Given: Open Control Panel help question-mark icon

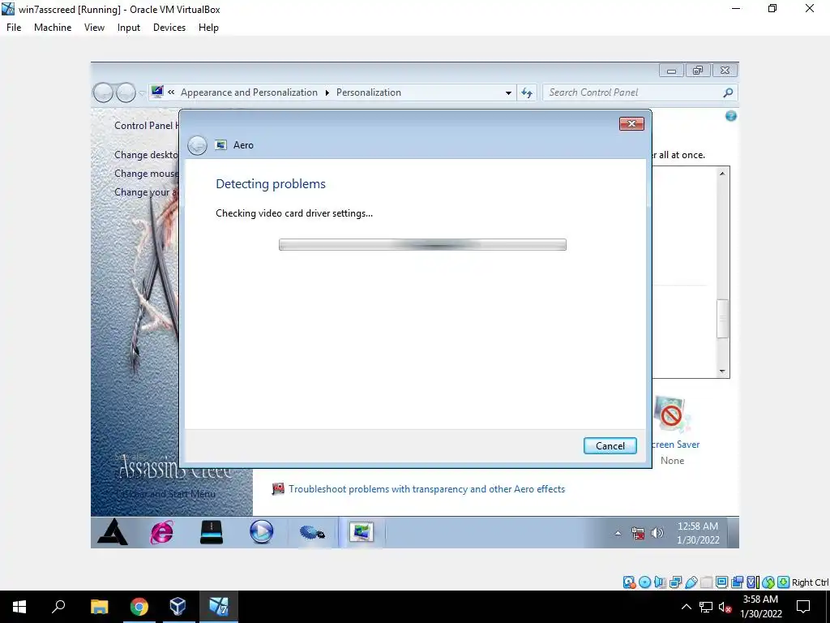Looking at the screenshot, I should (730, 116).
